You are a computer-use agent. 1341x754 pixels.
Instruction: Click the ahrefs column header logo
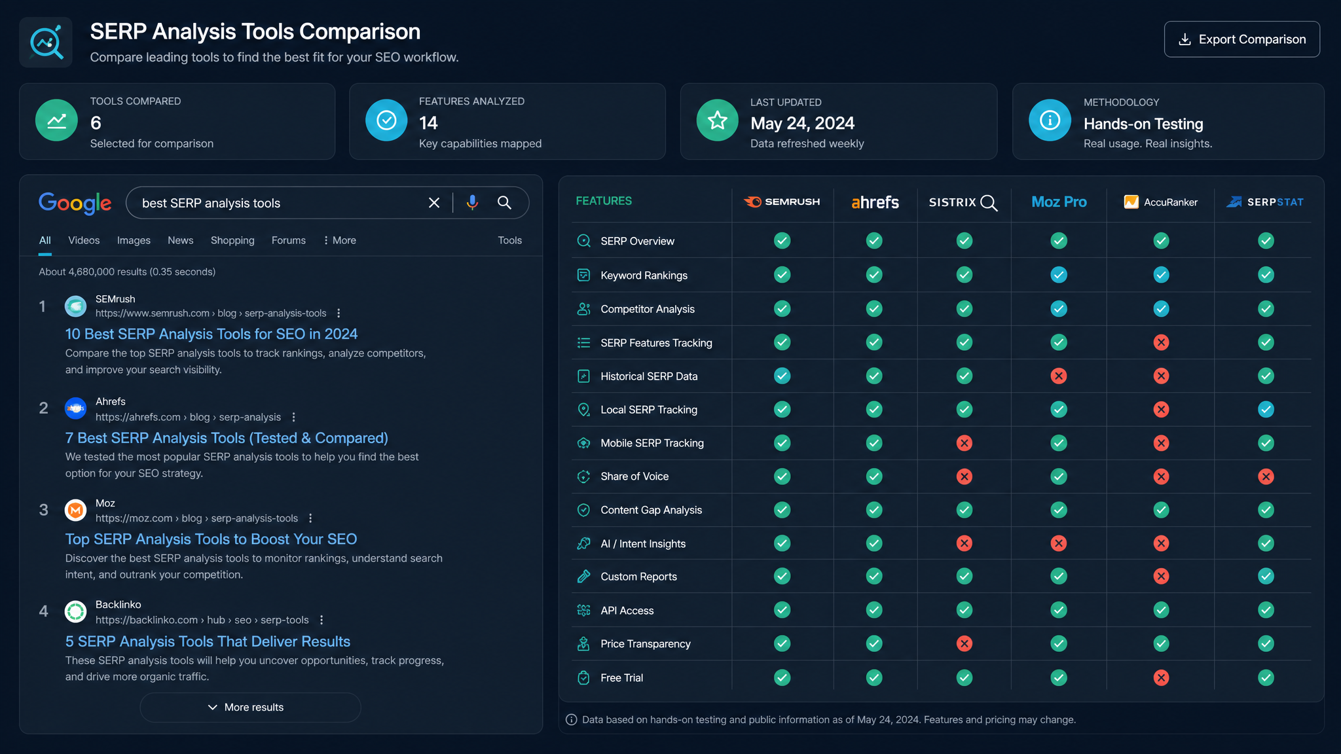click(x=875, y=202)
